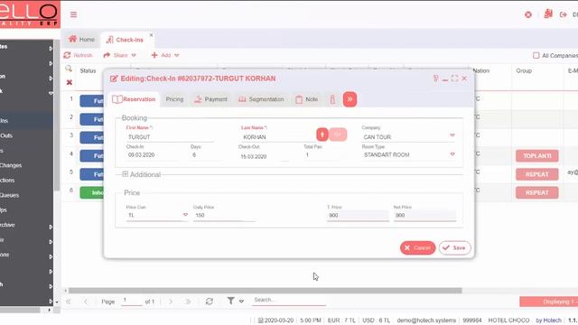Click the blue status badge in row 1
The width and height of the screenshot is (578, 325).
92,101
